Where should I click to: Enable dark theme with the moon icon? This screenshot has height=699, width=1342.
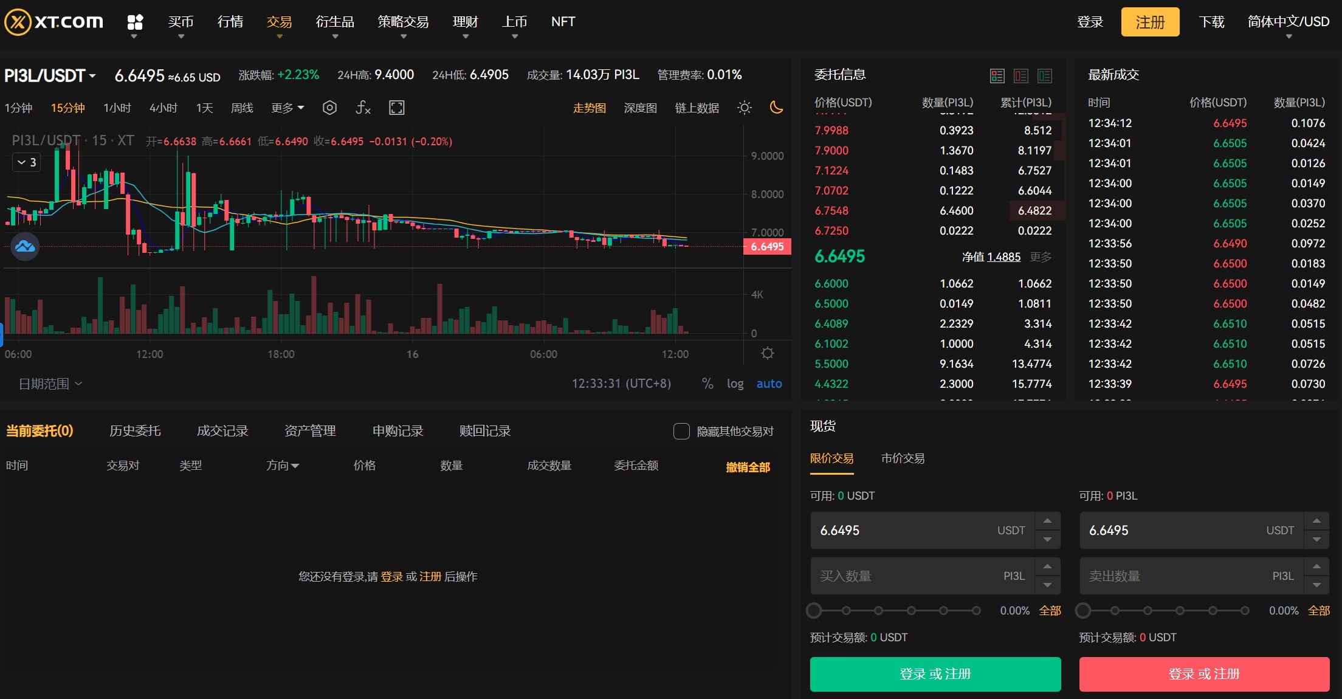(x=777, y=108)
